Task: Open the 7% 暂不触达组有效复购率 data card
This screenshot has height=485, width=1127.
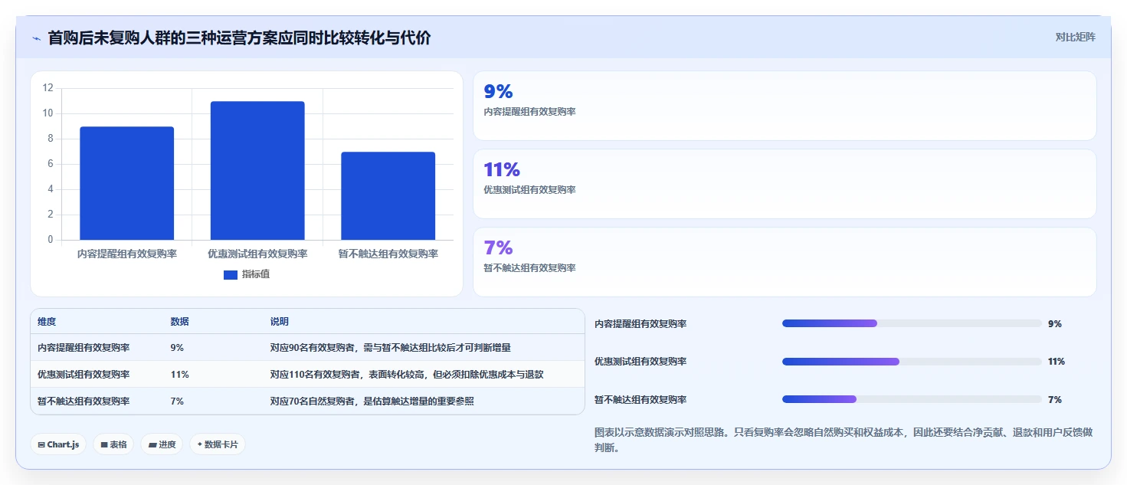Action: point(785,262)
